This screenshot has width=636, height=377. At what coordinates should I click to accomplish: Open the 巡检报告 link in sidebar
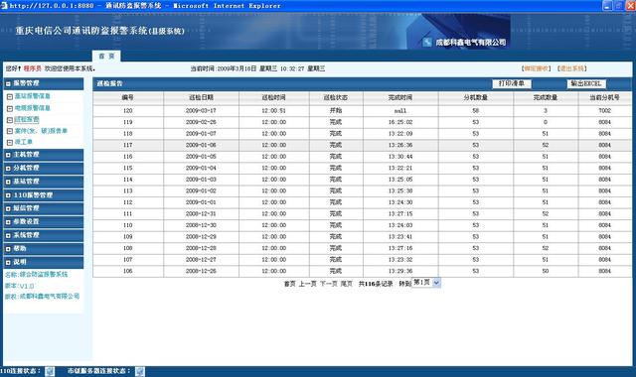tap(27, 119)
